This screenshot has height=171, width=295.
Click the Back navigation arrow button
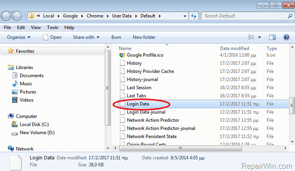pos(6,16)
